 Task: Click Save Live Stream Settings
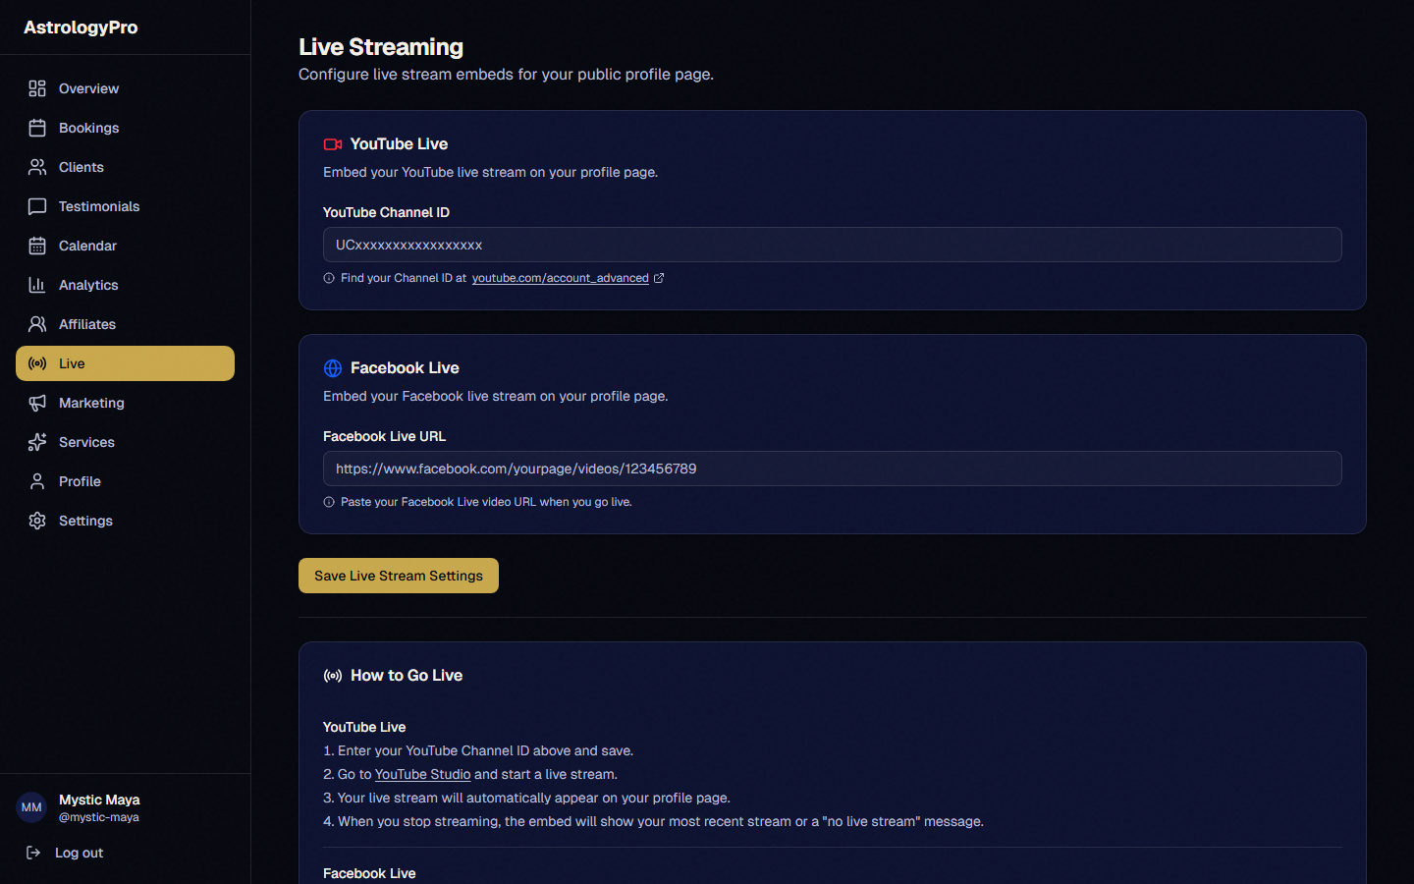(398, 576)
